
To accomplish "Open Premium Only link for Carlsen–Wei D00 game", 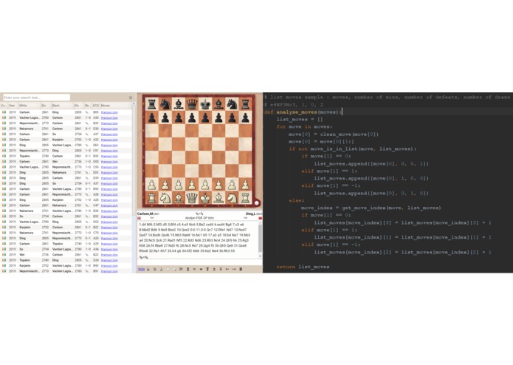I will point(109,162).
